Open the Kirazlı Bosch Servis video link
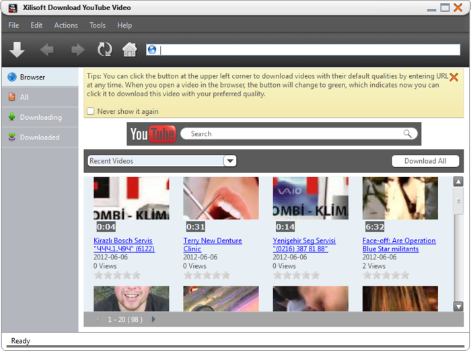 coord(124,245)
